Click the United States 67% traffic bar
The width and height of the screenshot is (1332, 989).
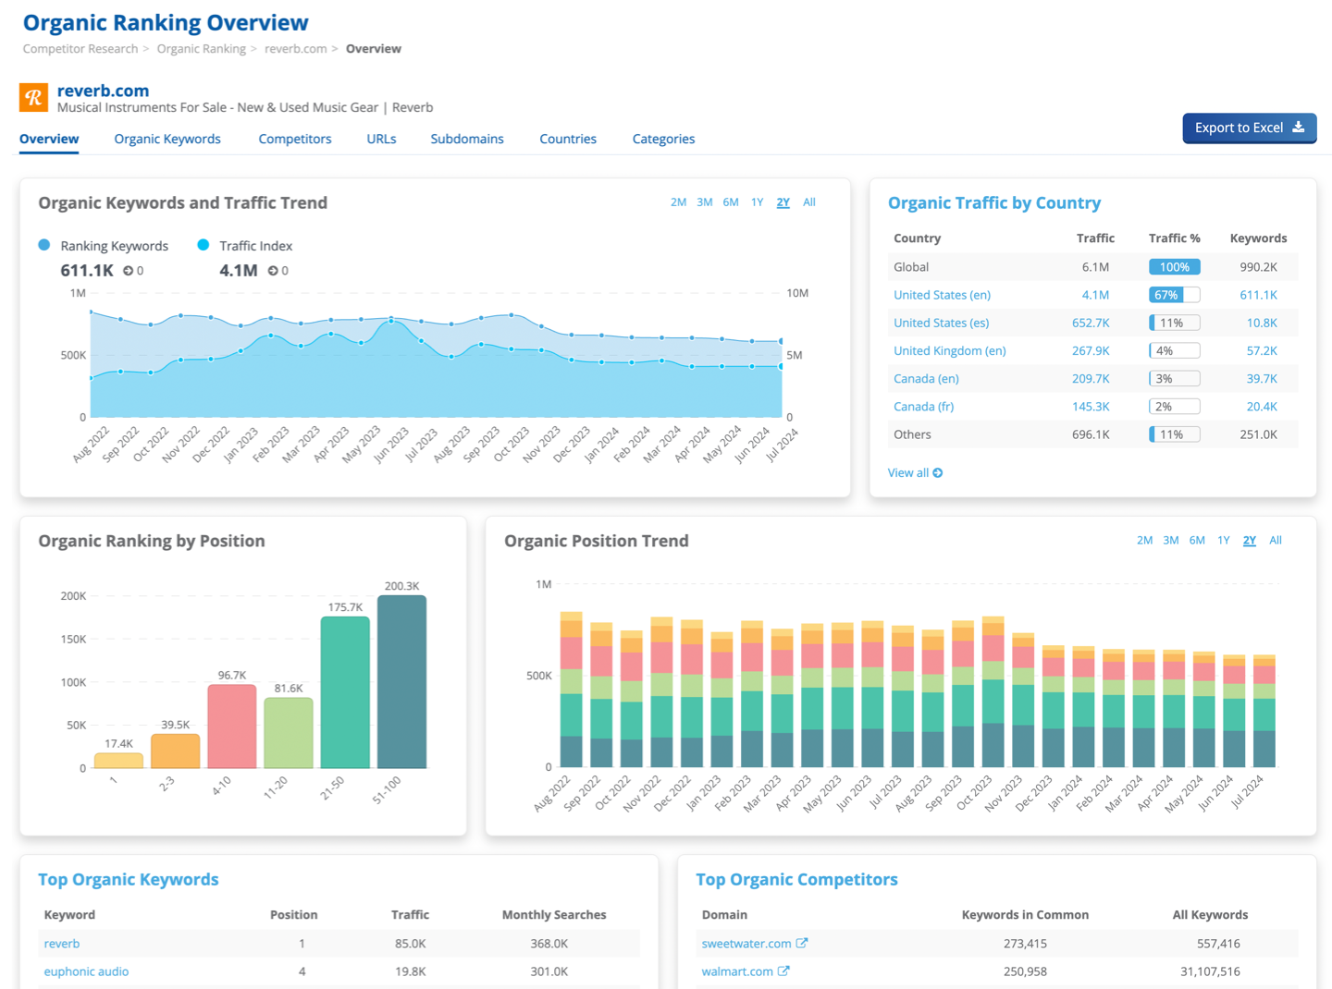point(1174,295)
